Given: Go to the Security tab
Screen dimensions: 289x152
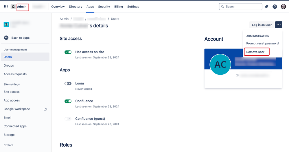Looking at the screenshot, I should [x=104, y=7].
